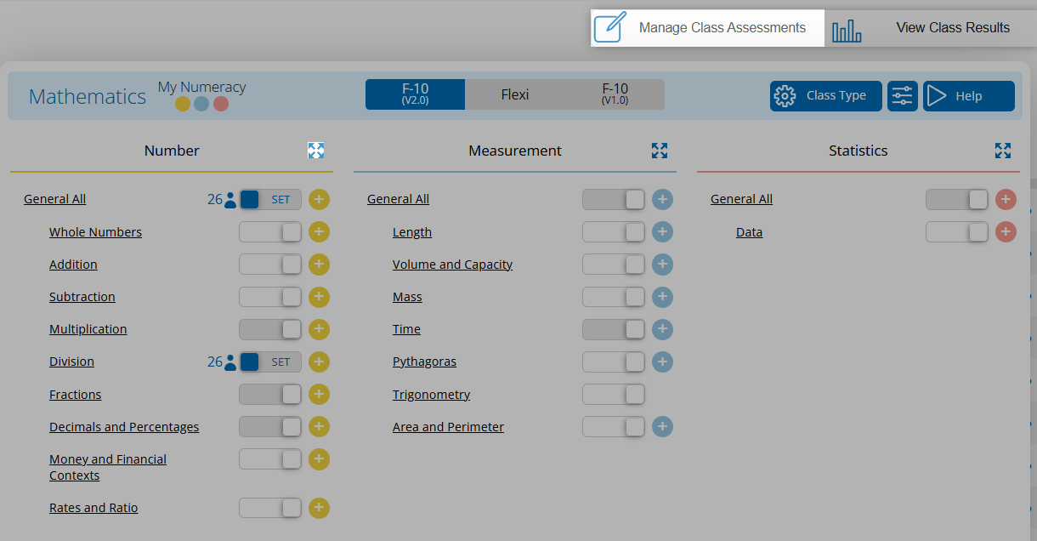Click the plus icon for Subtraction
This screenshot has height=541, width=1037.
(319, 297)
